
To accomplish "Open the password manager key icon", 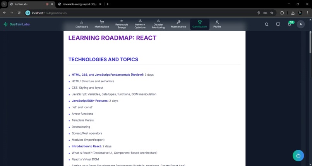I will 265,13.
